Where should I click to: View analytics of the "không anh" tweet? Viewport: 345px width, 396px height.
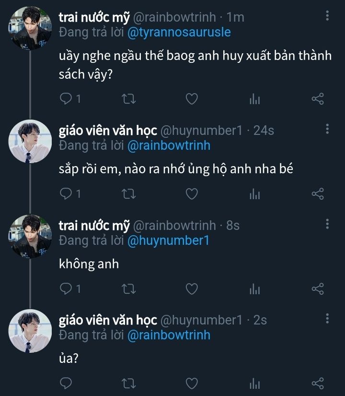coord(254,288)
